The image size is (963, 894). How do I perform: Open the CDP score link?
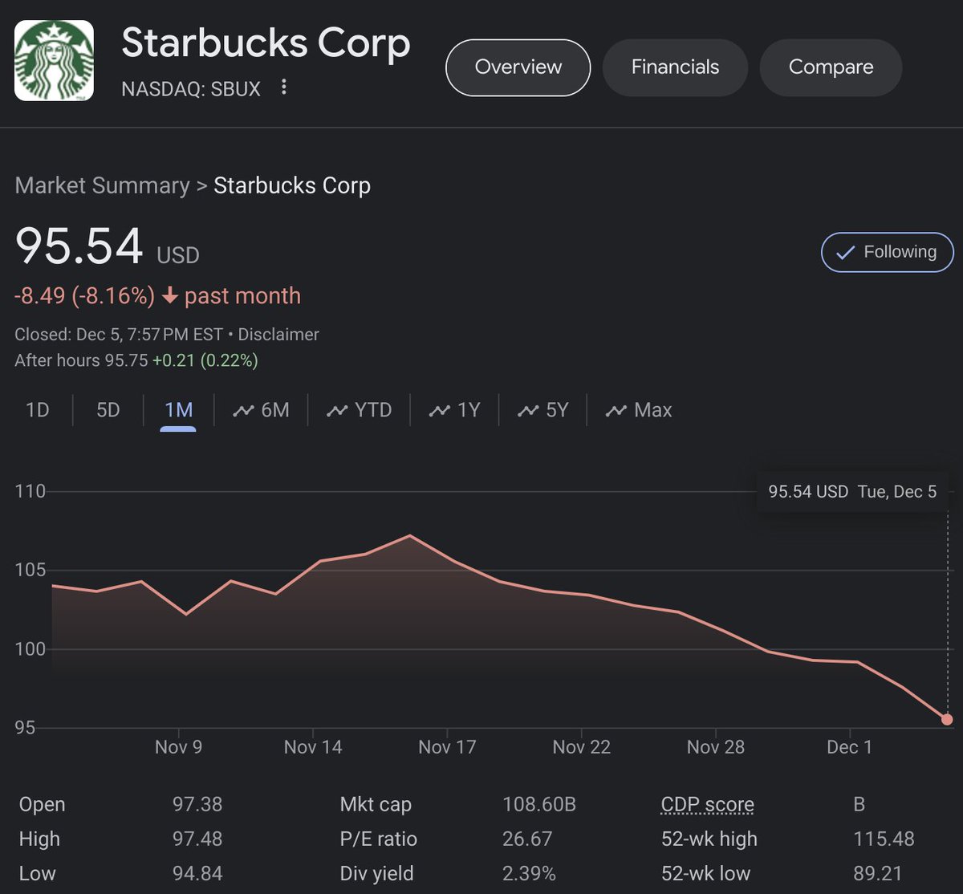click(x=707, y=803)
